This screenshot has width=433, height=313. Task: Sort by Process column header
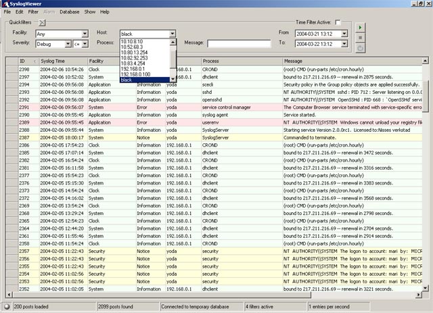tap(242, 62)
